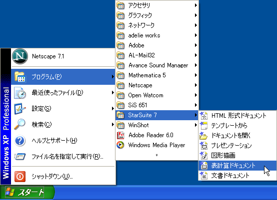Click the ドキュメントを開く label

point(231,136)
